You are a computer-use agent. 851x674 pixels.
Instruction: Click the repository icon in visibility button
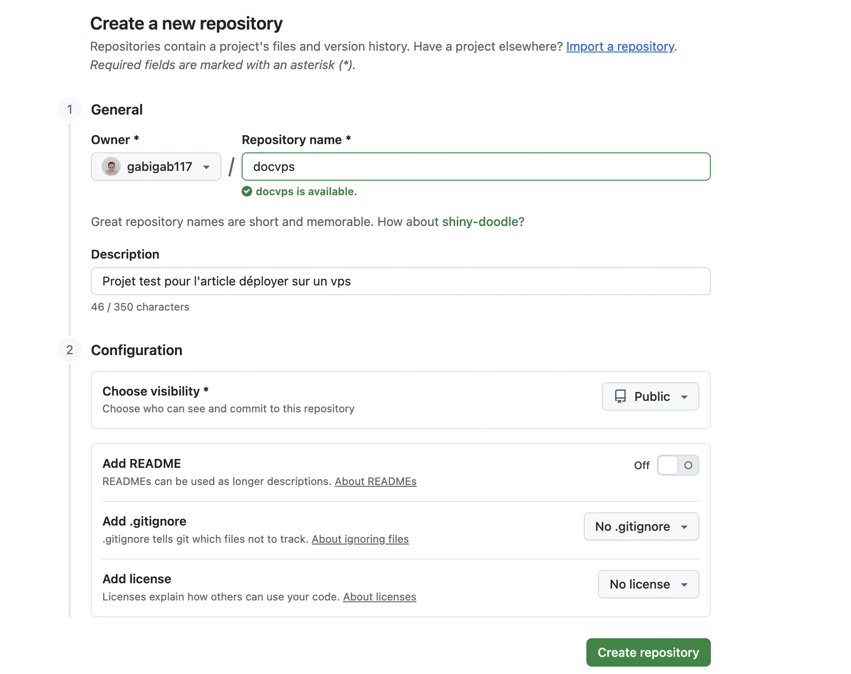[620, 396]
